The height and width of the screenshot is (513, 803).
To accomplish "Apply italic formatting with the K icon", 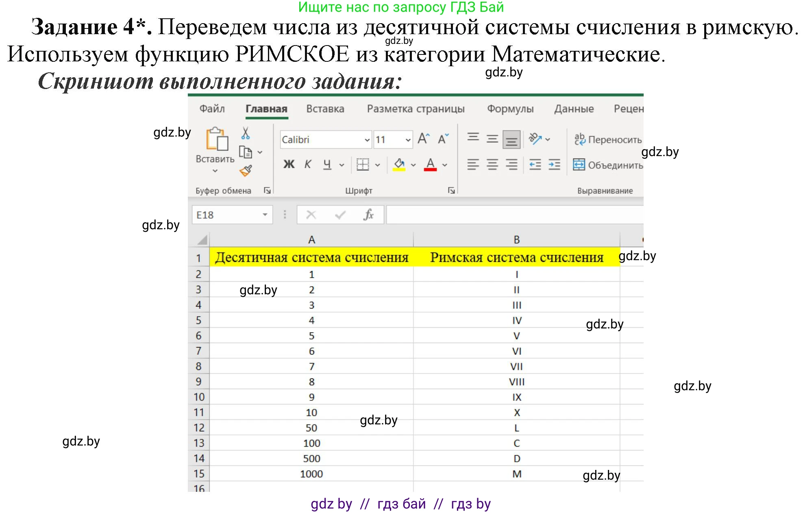I will coord(307,165).
